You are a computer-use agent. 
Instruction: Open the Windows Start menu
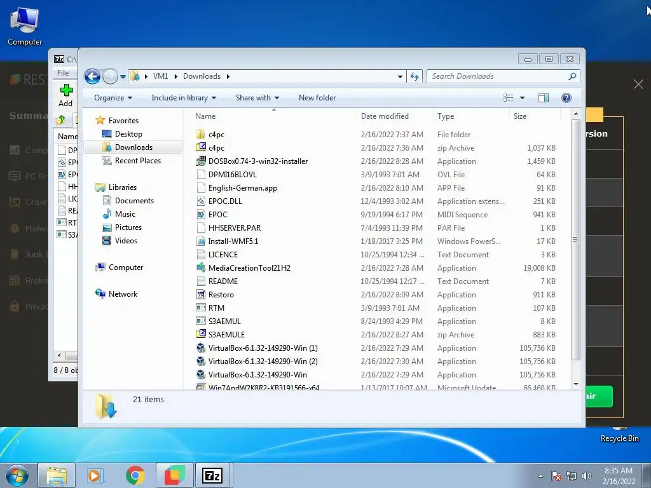tap(17, 475)
